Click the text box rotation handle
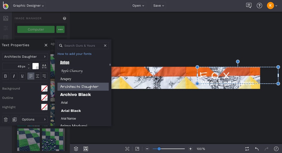The image size is (282, 153). tap(238, 62)
